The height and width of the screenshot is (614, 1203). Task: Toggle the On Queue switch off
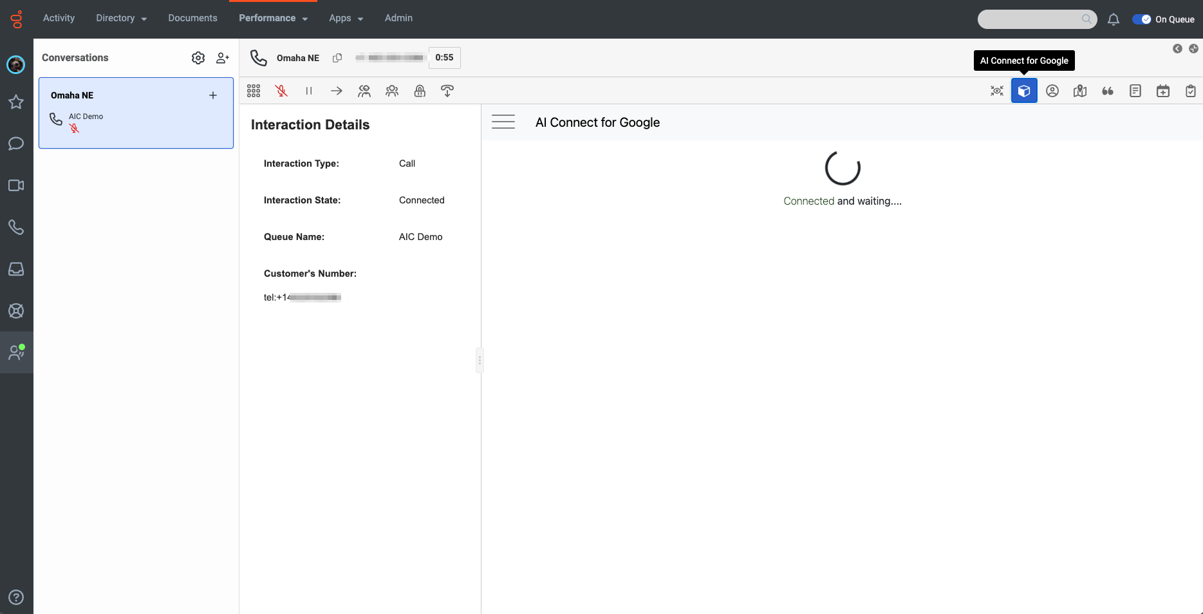(x=1142, y=19)
